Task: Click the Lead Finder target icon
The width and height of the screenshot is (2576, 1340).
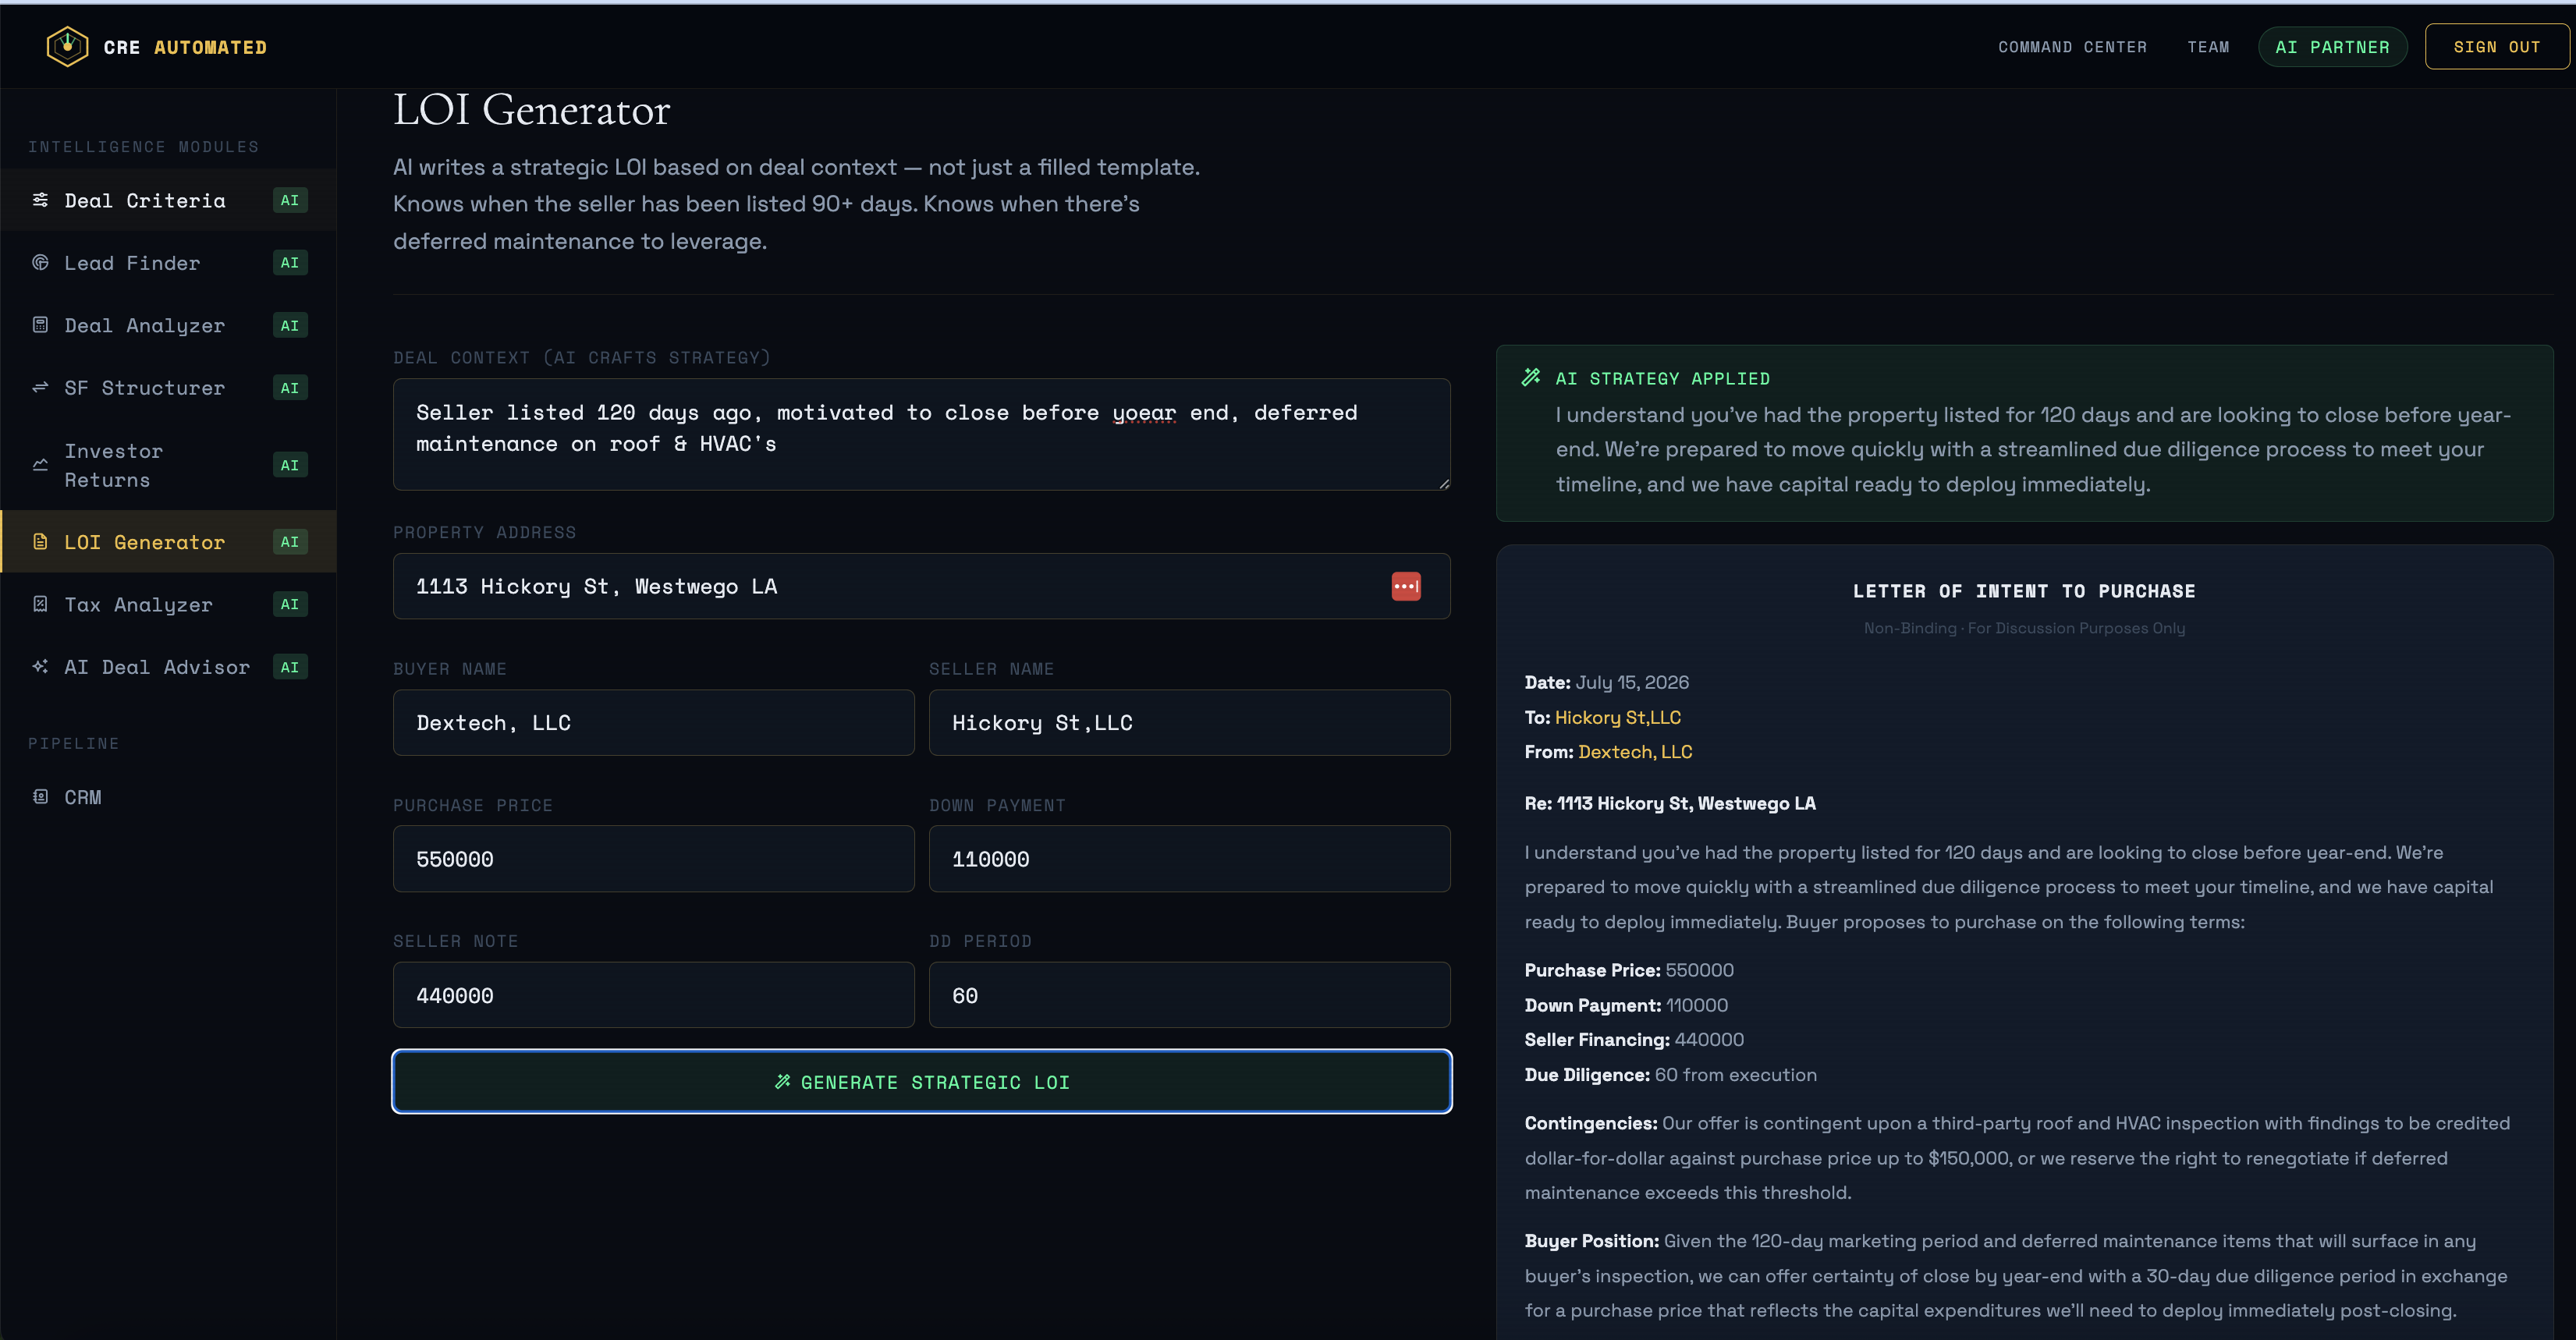Action: point(40,262)
